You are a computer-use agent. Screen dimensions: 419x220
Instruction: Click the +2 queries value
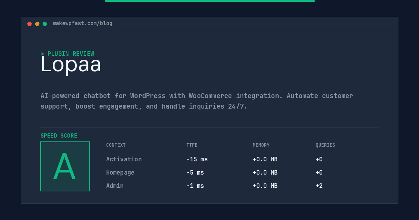click(319, 186)
